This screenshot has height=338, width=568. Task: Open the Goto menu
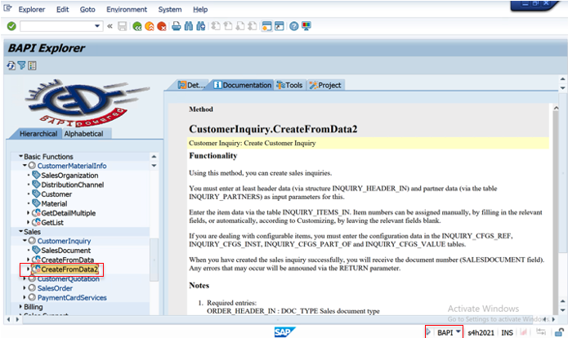[x=87, y=10]
